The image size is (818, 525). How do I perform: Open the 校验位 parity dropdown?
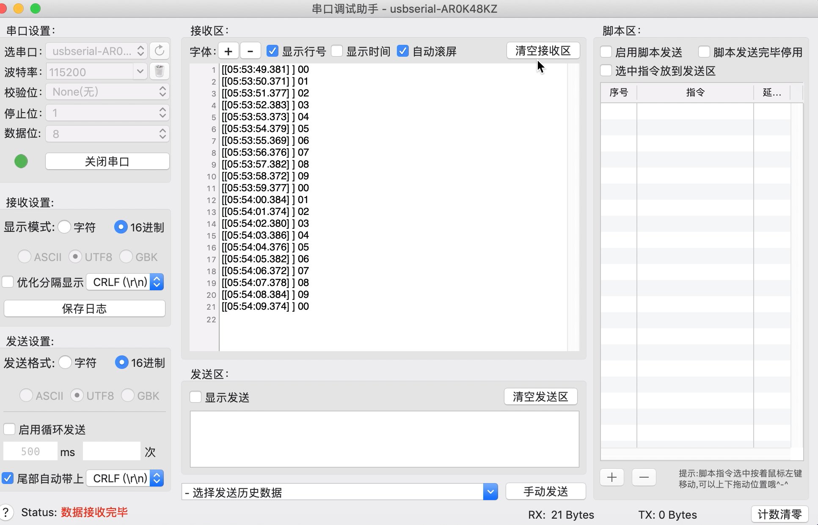107,92
